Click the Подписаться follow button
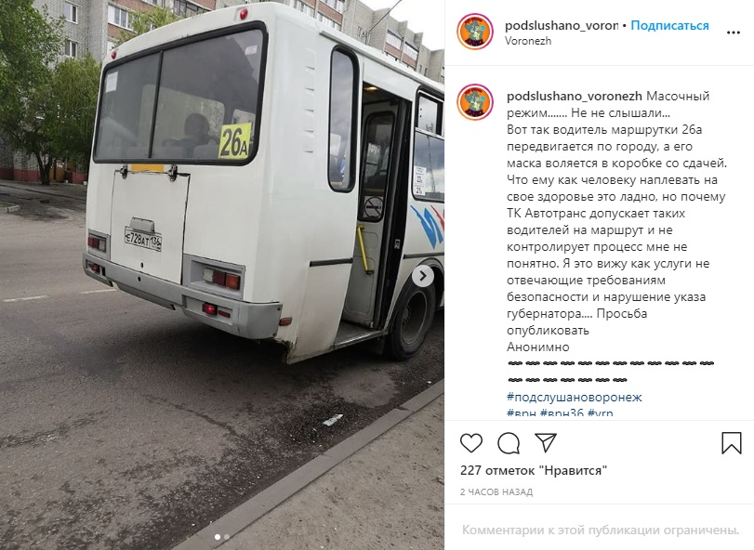 669,25
